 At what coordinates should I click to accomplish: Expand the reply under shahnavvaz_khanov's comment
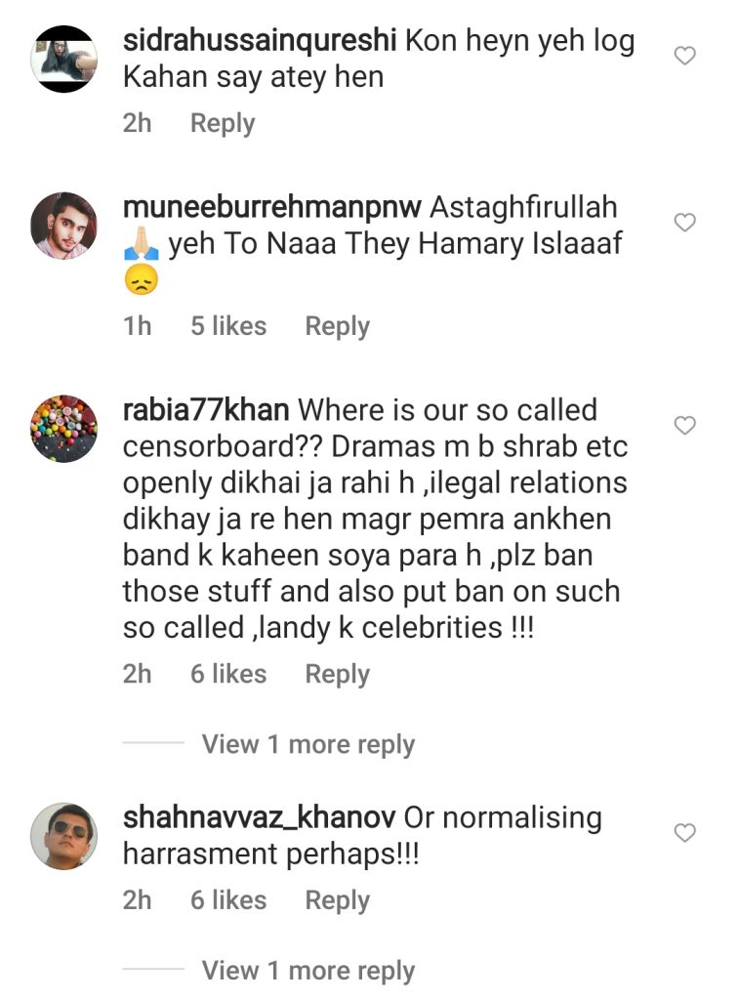tap(307, 971)
